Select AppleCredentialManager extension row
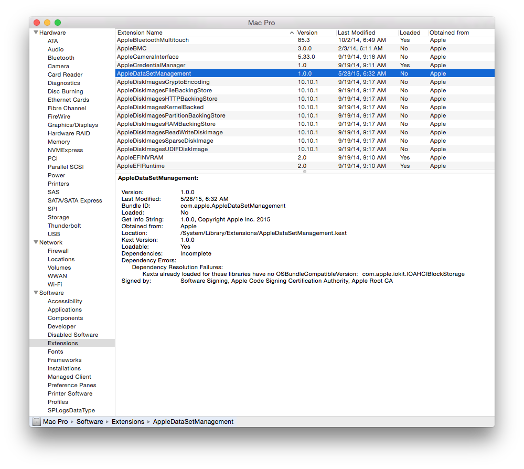524x469 pixels. (x=305, y=65)
